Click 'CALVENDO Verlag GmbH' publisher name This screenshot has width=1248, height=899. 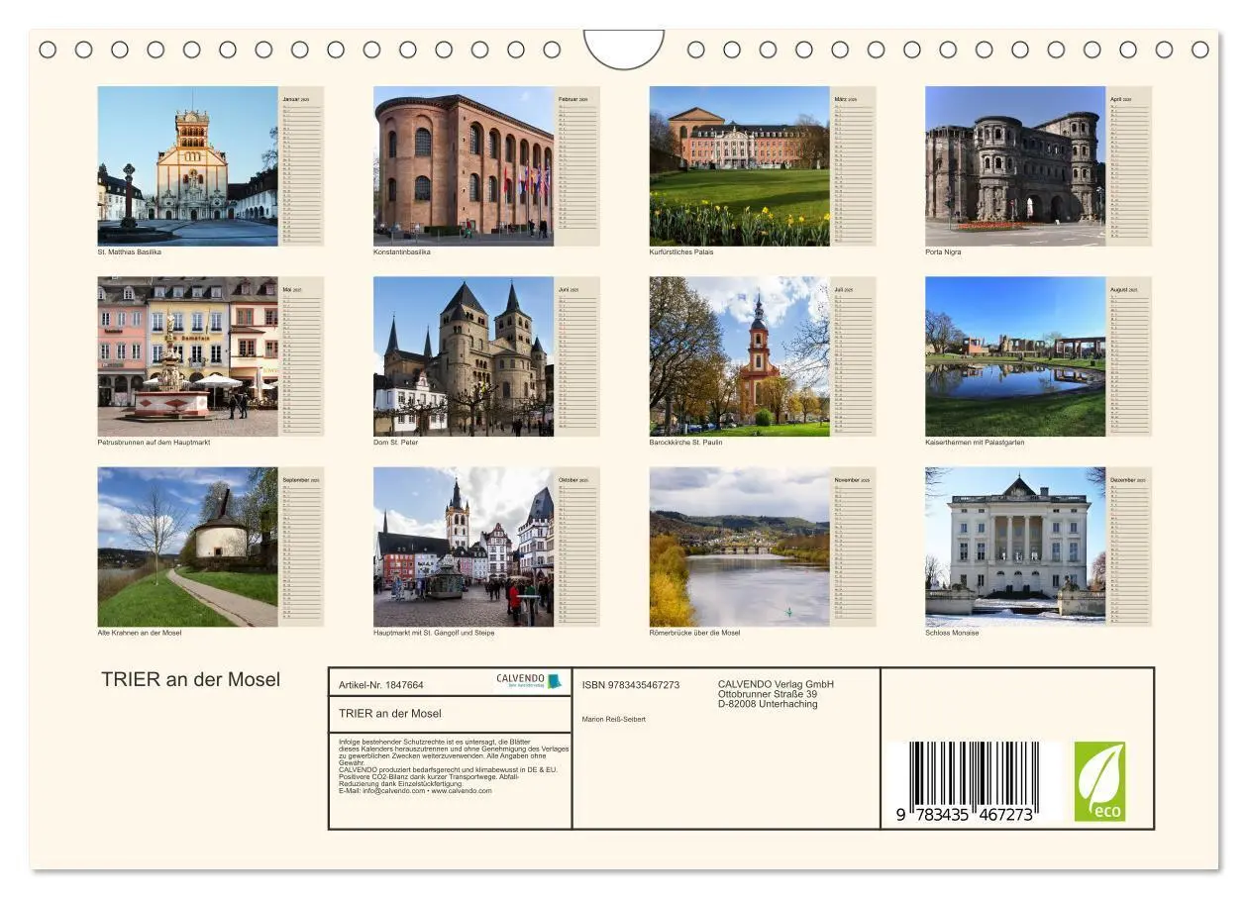[776, 684]
